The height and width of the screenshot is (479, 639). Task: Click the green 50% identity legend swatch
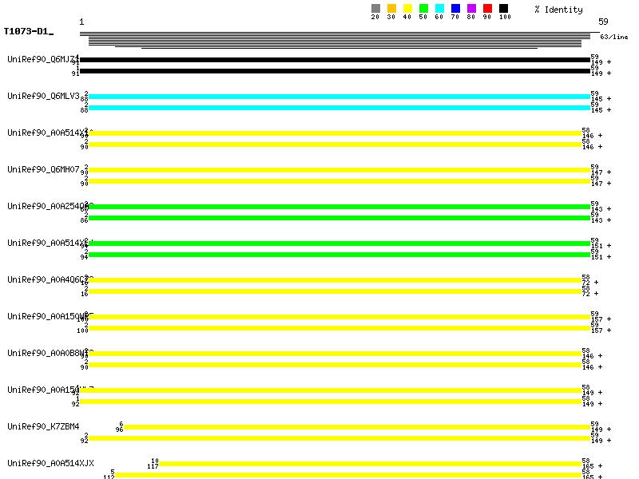(x=423, y=9)
